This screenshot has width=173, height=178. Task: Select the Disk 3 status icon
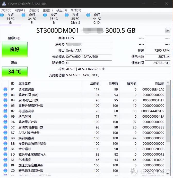67,15
